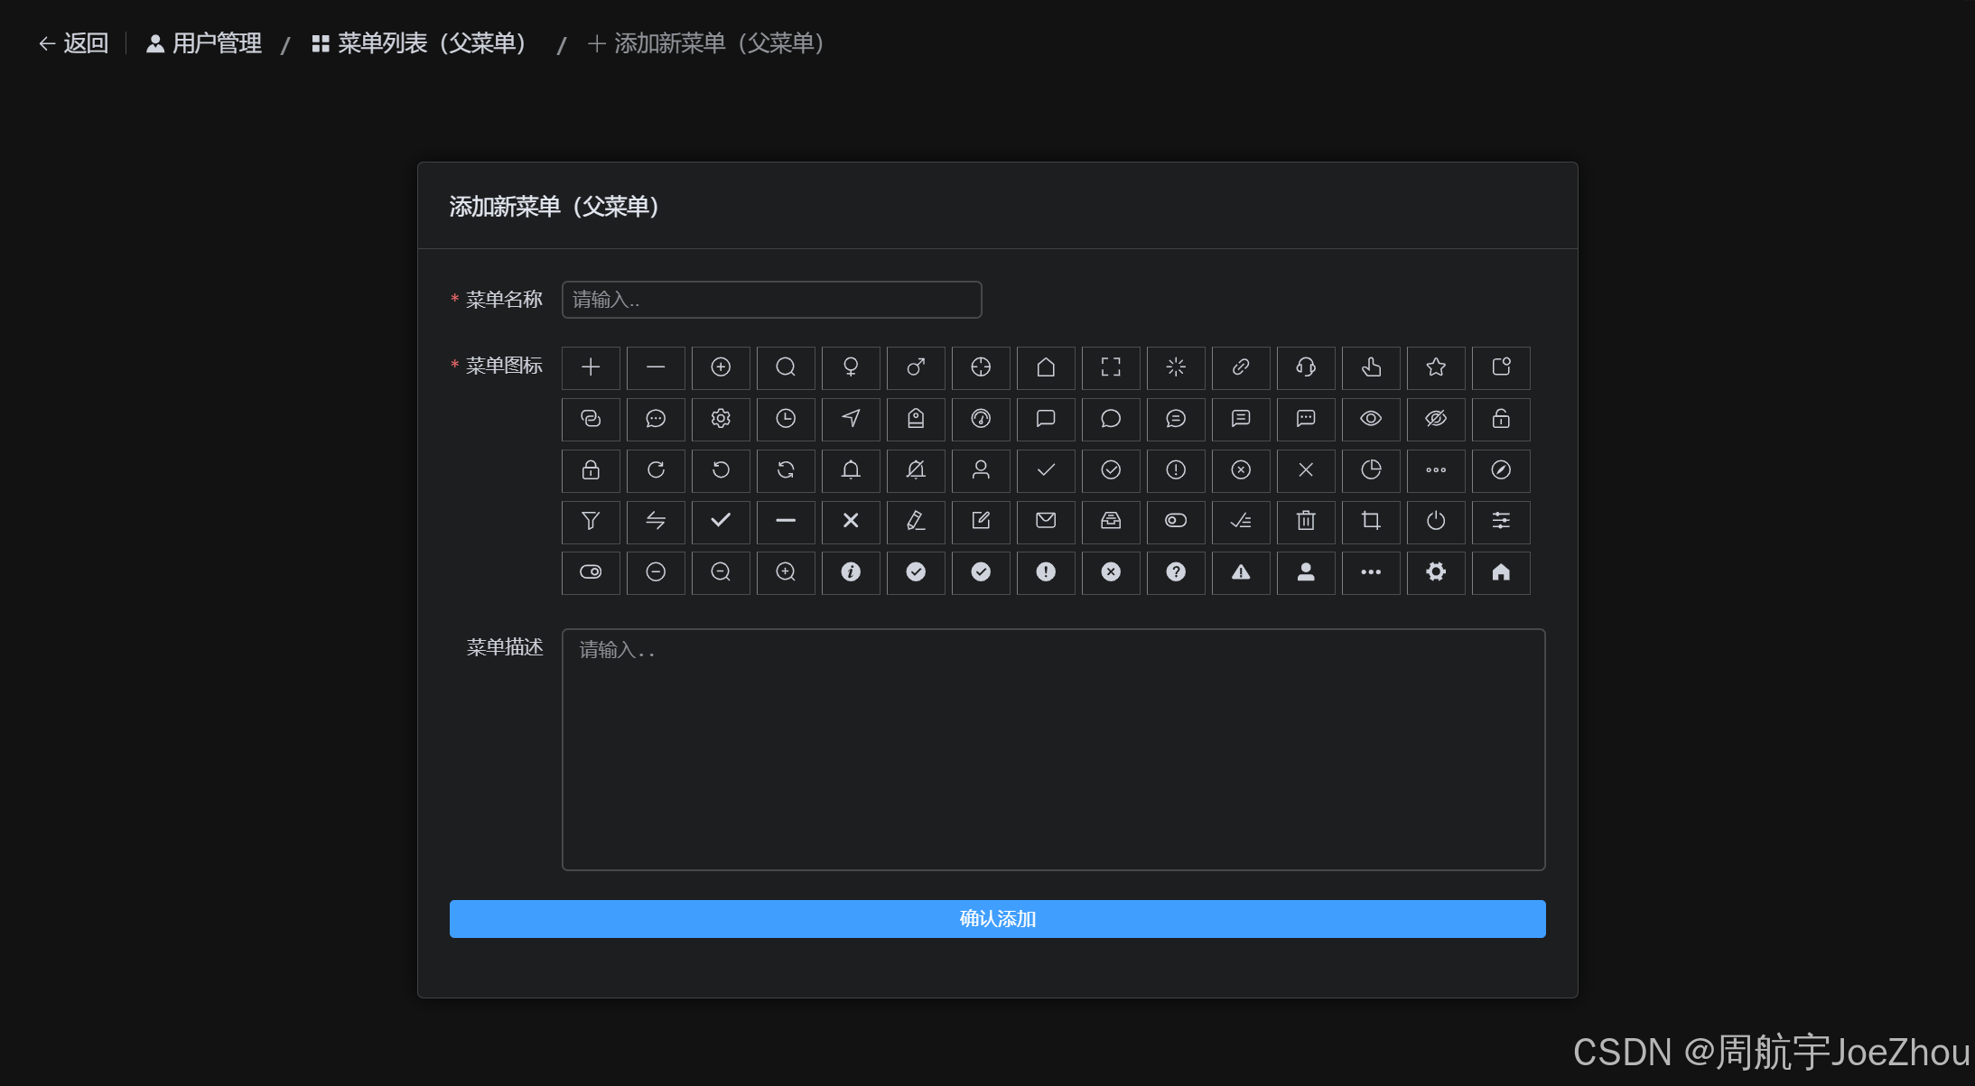Choose the closed padlock icon
1975x1086 pixels.
coord(591,470)
